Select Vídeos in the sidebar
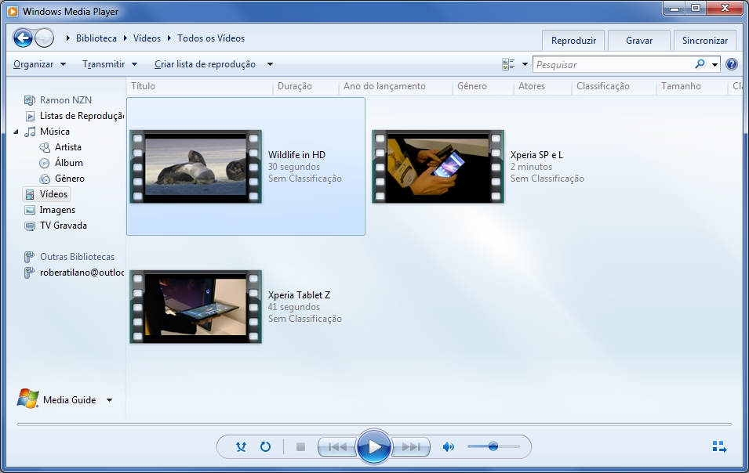749x473 pixels. click(x=47, y=194)
